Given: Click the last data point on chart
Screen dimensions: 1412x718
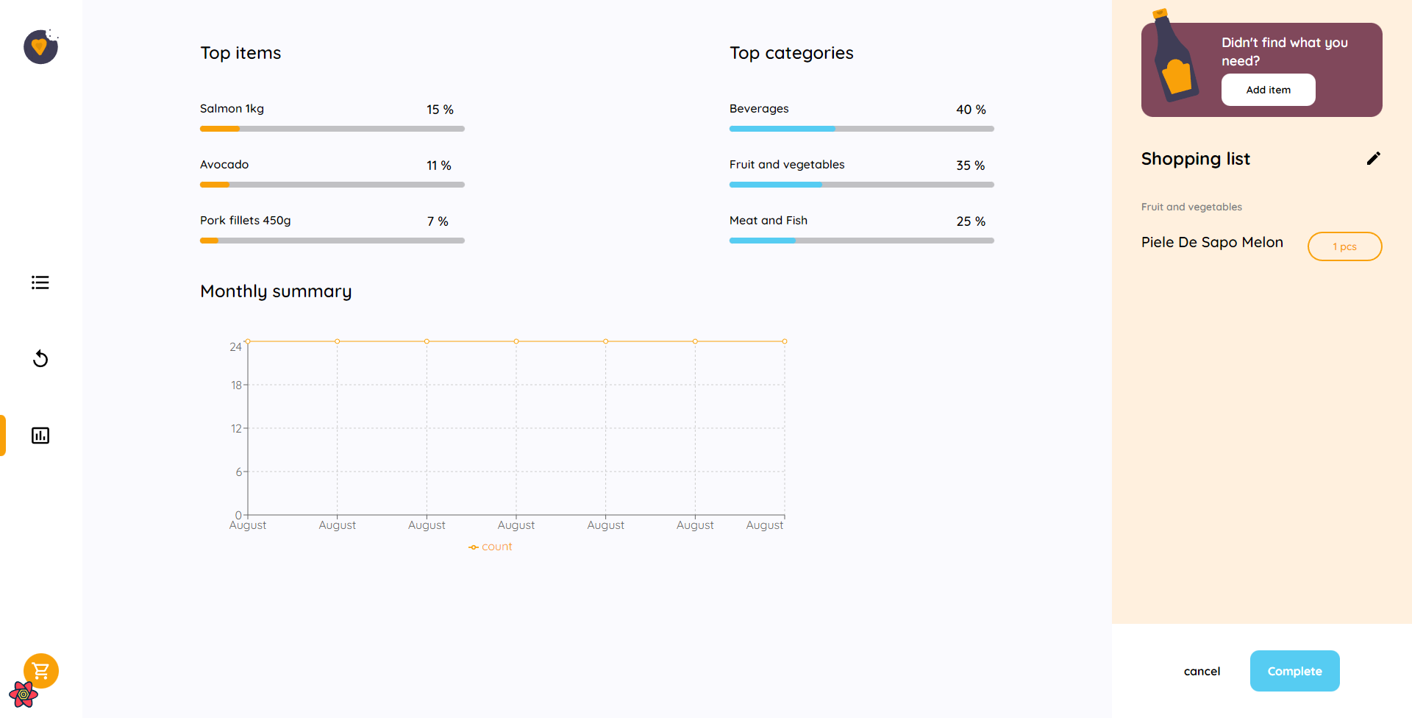Looking at the screenshot, I should click(x=785, y=341).
